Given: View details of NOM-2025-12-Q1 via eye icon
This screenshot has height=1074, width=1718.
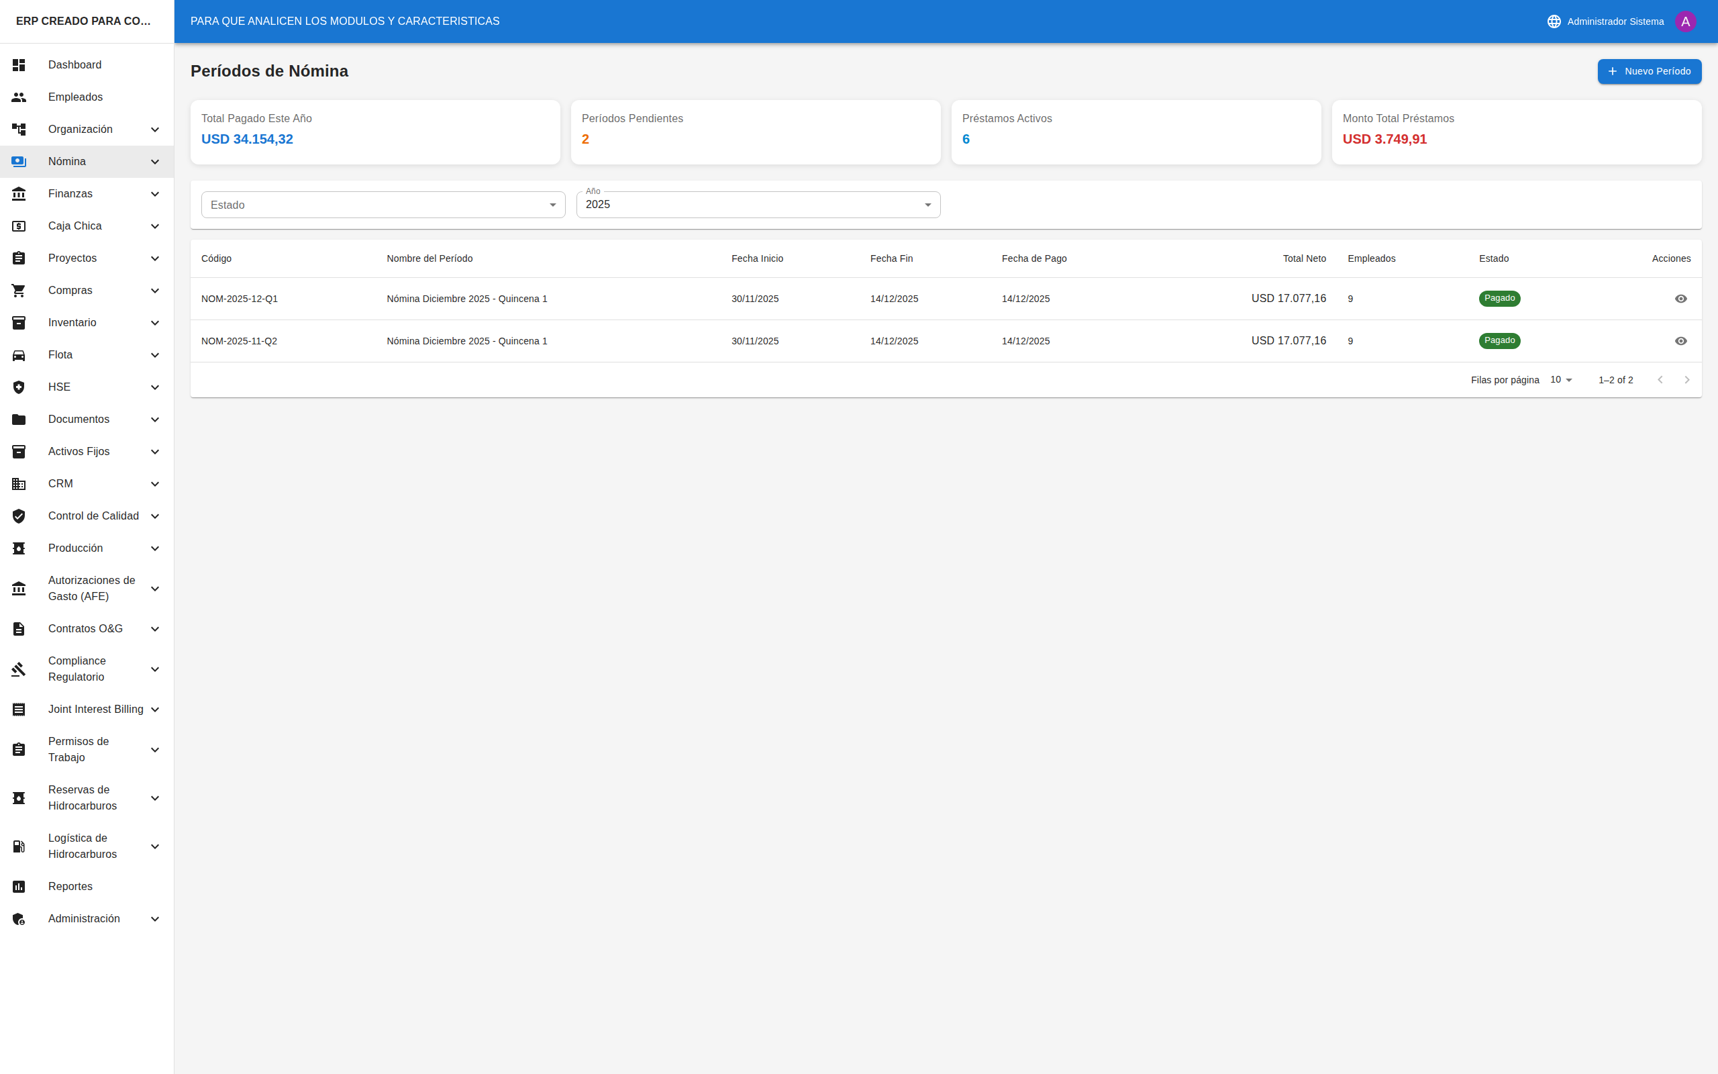Looking at the screenshot, I should 1680,299.
